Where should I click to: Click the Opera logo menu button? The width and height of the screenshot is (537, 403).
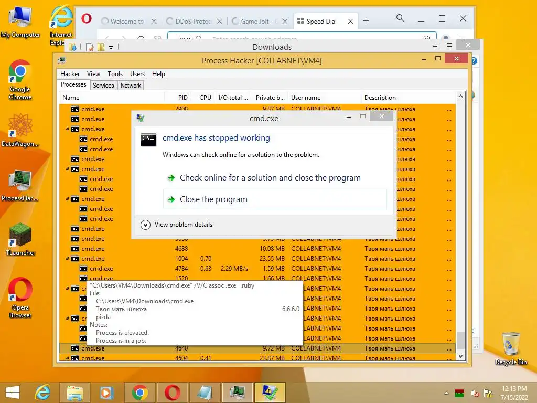pos(87,18)
